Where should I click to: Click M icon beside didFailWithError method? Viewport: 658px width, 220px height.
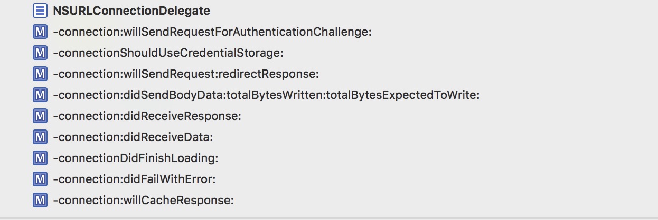click(40, 179)
